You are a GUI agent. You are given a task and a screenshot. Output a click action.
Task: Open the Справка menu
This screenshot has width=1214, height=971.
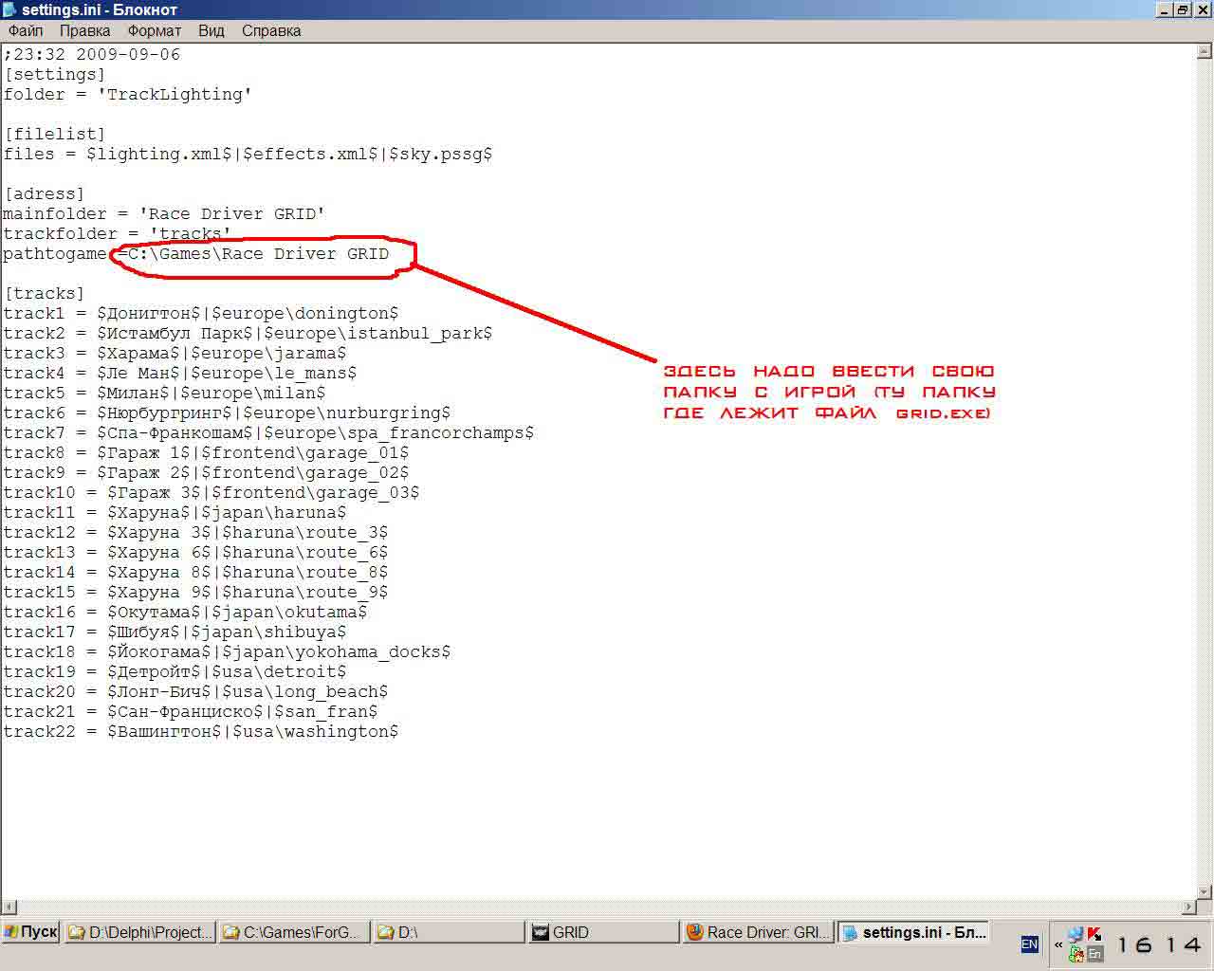271,30
